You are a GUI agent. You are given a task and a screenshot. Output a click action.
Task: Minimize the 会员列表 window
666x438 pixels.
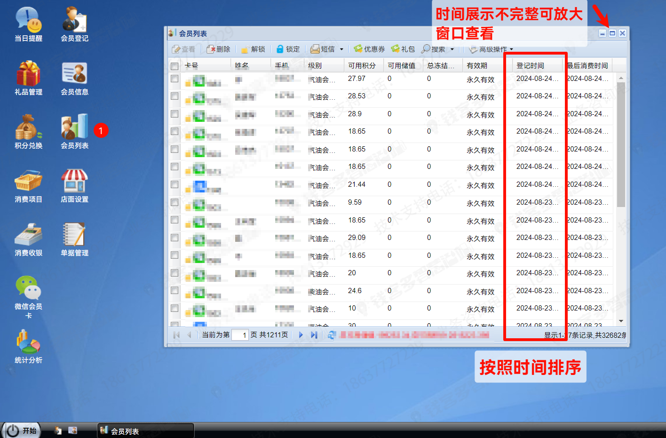[x=602, y=33]
